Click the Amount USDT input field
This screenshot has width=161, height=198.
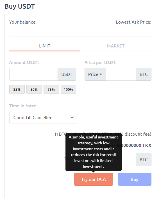[x=33, y=74]
